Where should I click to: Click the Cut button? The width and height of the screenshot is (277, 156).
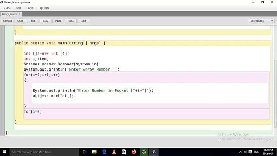[33, 21]
